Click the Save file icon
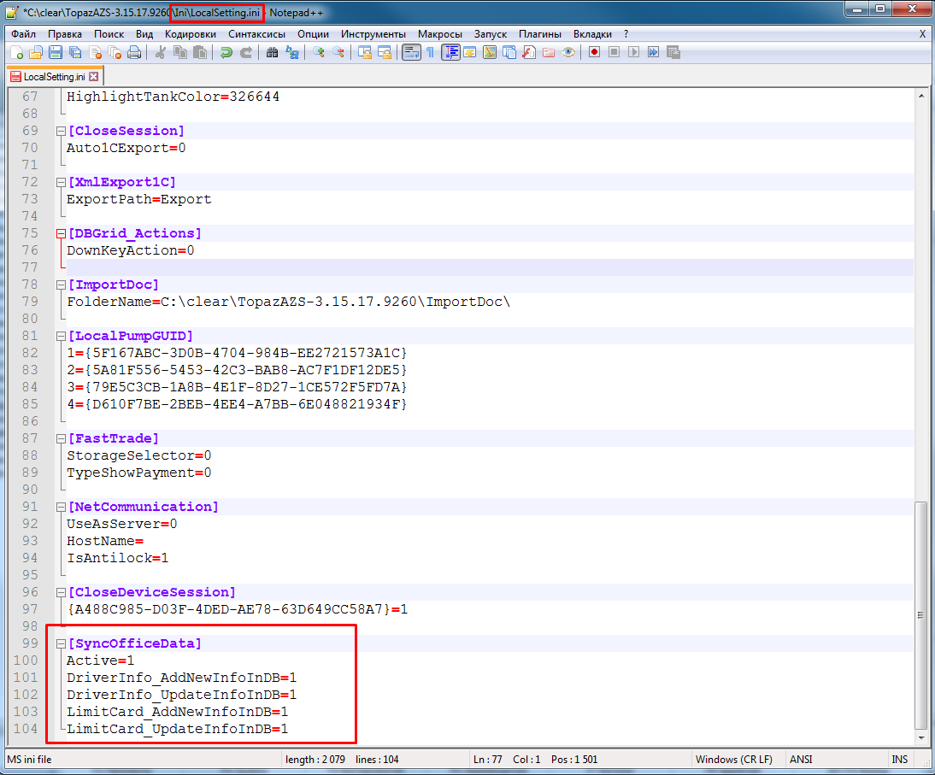Image resolution: width=935 pixels, height=775 pixels. [56, 53]
